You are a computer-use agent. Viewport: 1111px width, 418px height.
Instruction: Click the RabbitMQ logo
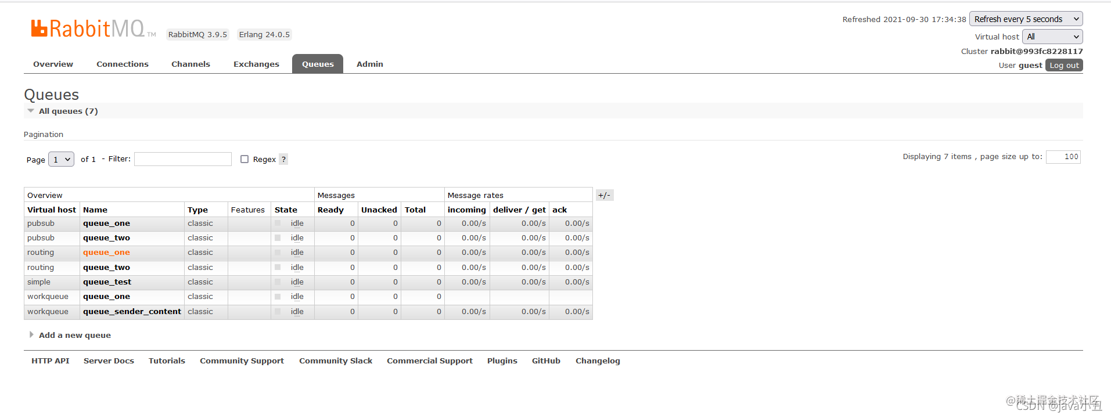[x=93, y=28]
